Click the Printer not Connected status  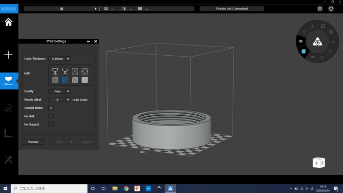232,9
